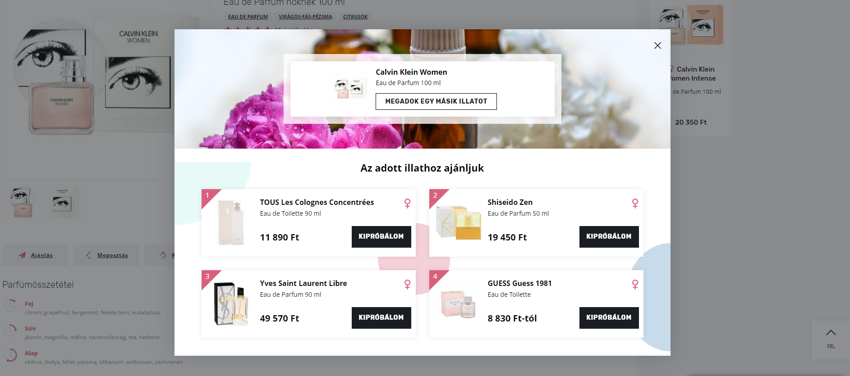View the GUESS 1981 product image
The image size is (850, 376).
(458, 304)
